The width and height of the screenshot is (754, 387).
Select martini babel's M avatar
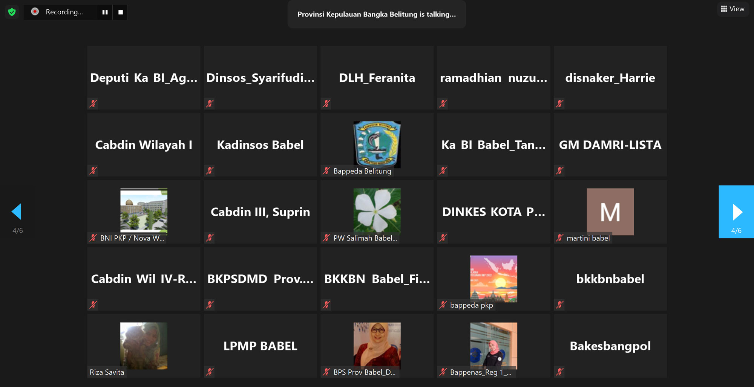[x=610, y=212]
